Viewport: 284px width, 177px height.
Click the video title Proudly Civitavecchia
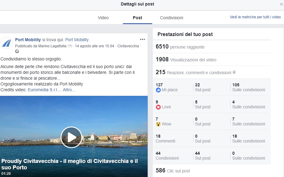(70, 164)
